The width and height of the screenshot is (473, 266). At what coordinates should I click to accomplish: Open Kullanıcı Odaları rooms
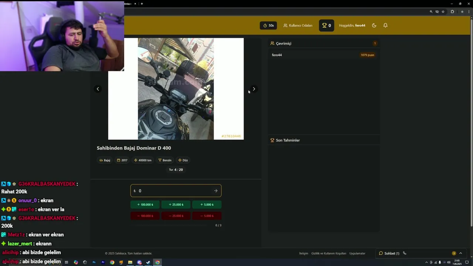[298, 25]
